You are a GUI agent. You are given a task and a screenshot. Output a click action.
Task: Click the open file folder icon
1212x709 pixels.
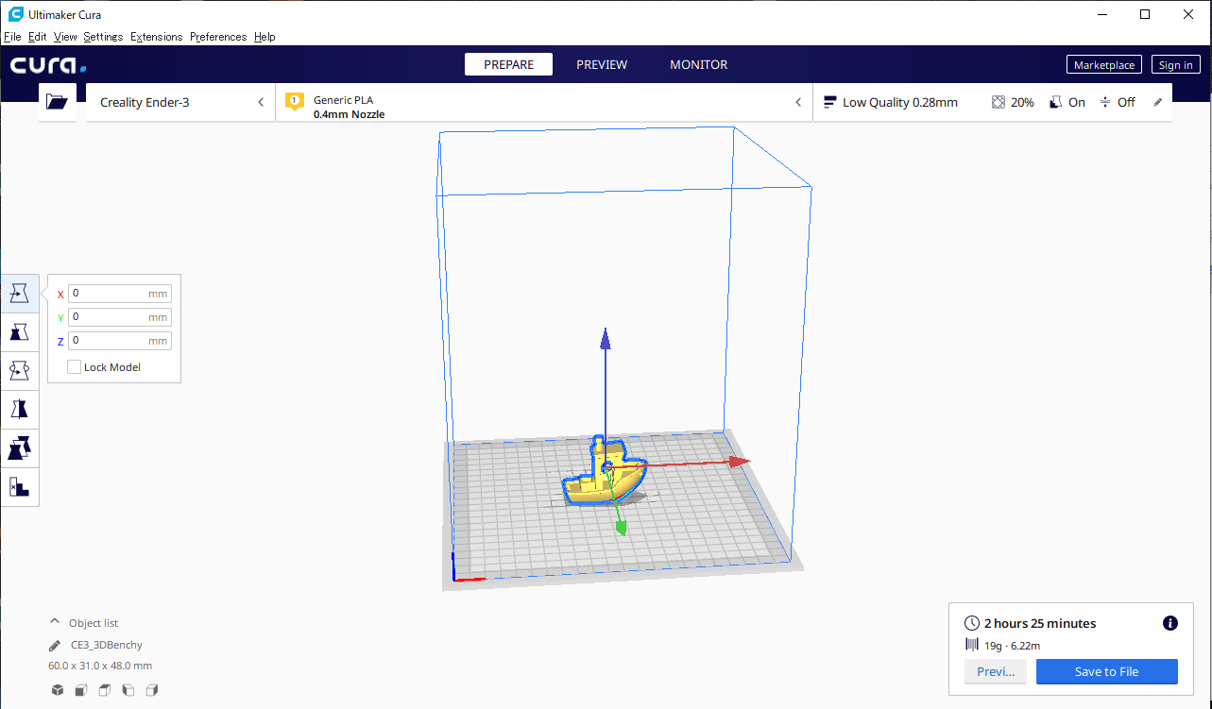58,102
